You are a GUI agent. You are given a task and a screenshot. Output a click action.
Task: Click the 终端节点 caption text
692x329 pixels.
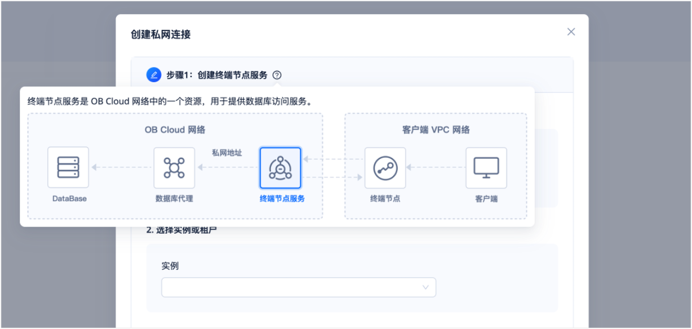coord(385,199)
